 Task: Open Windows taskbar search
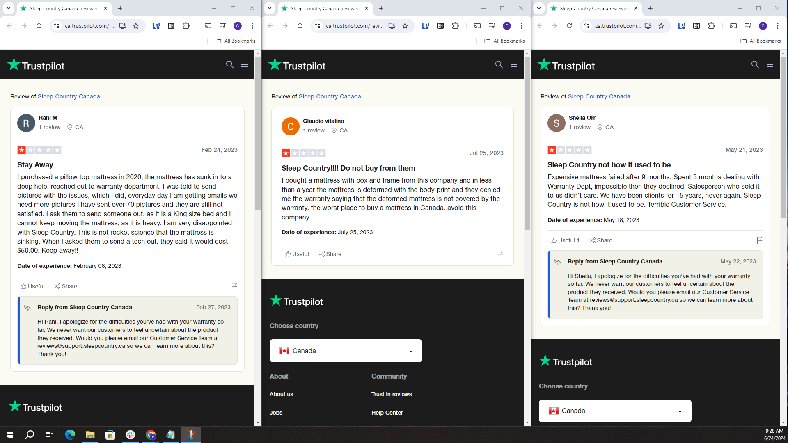tap(30, 435)
